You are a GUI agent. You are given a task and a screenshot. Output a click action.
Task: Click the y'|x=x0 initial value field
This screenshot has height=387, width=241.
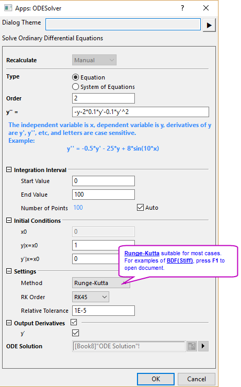click(x=96, y=259)
